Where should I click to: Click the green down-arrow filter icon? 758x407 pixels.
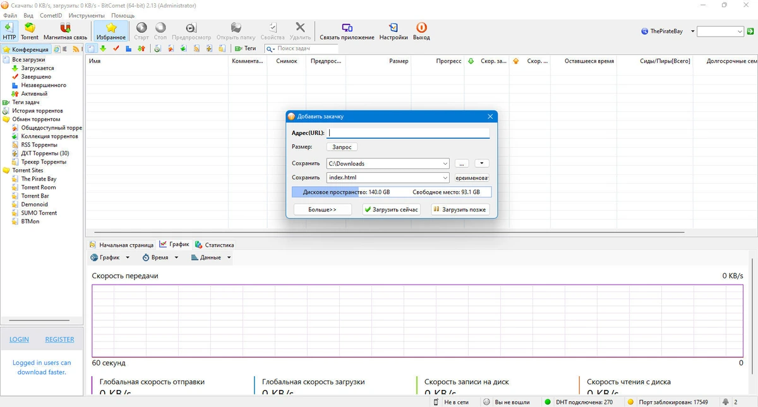[x=103, y=49]
